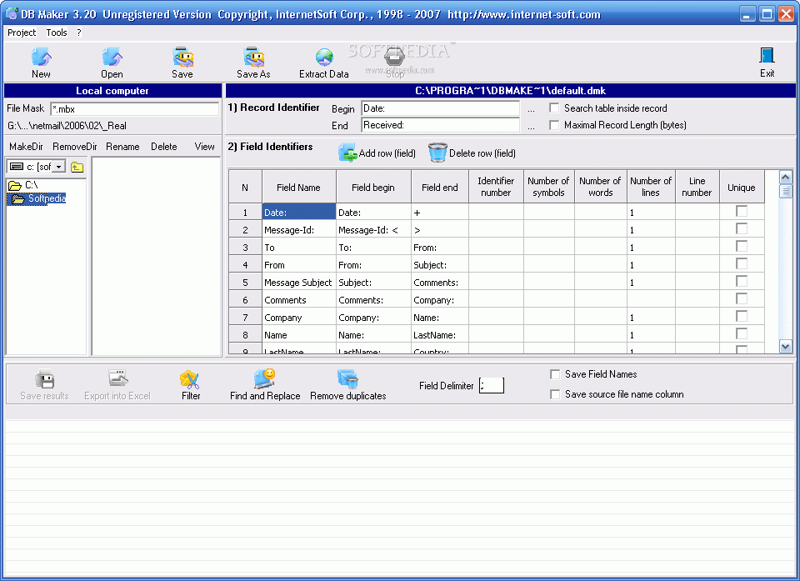
Task: Click the Company Field Name cell
Action: [299, 318]
